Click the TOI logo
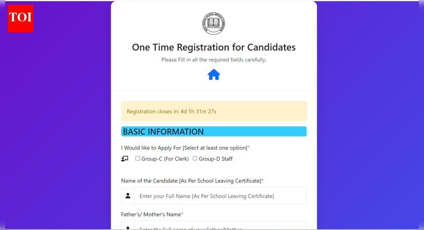424x230 pixels. point(20,18)
